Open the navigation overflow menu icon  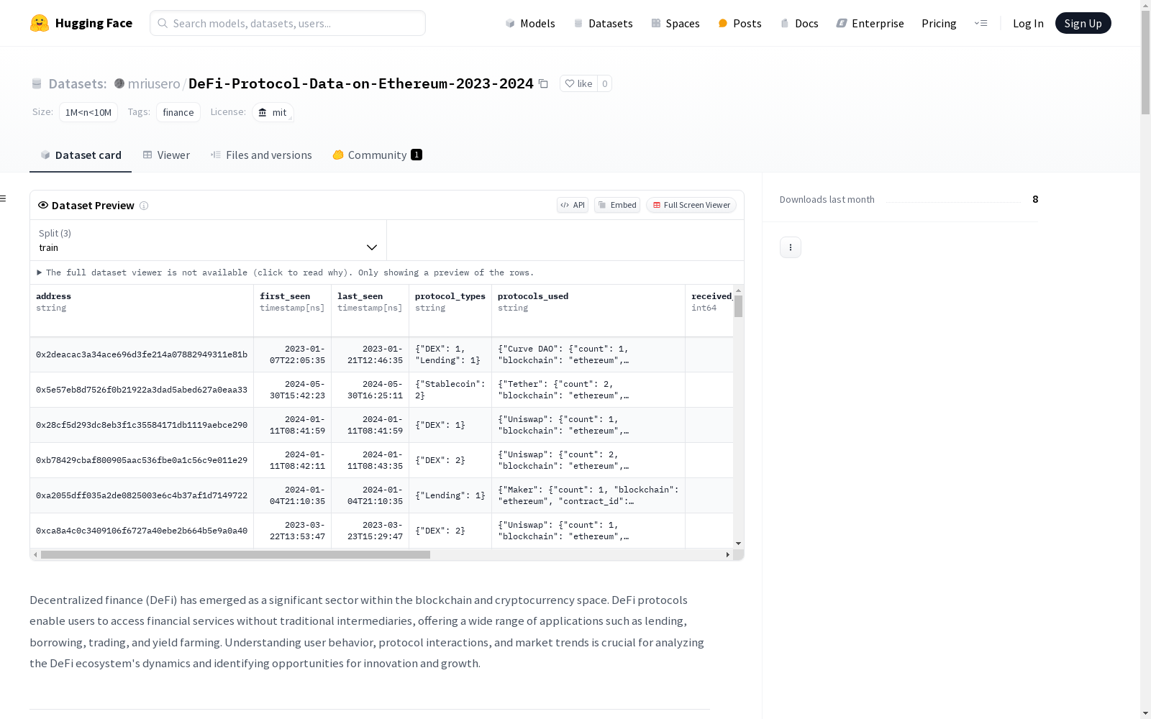(981, 23)
